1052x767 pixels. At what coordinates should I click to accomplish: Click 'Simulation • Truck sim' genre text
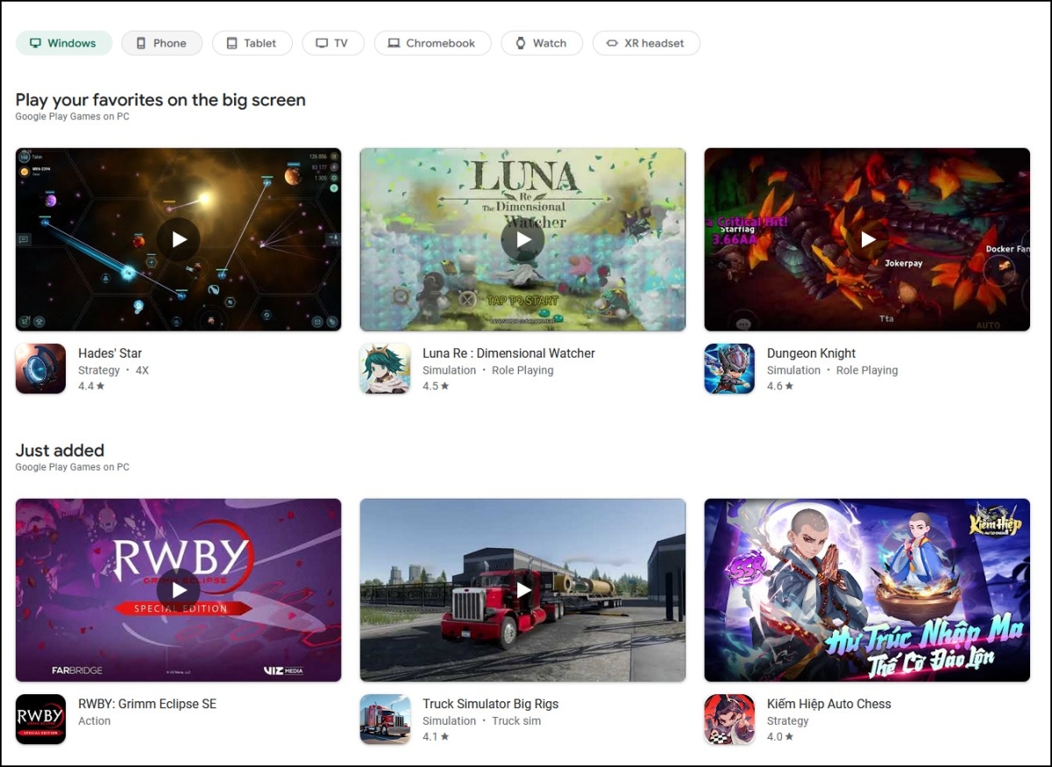click(481, 721)
